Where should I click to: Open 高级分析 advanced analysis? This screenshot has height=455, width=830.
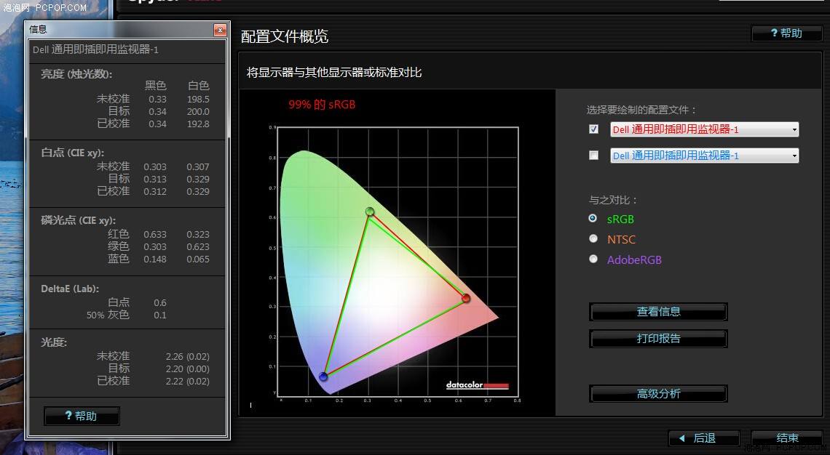pos(658,394)
